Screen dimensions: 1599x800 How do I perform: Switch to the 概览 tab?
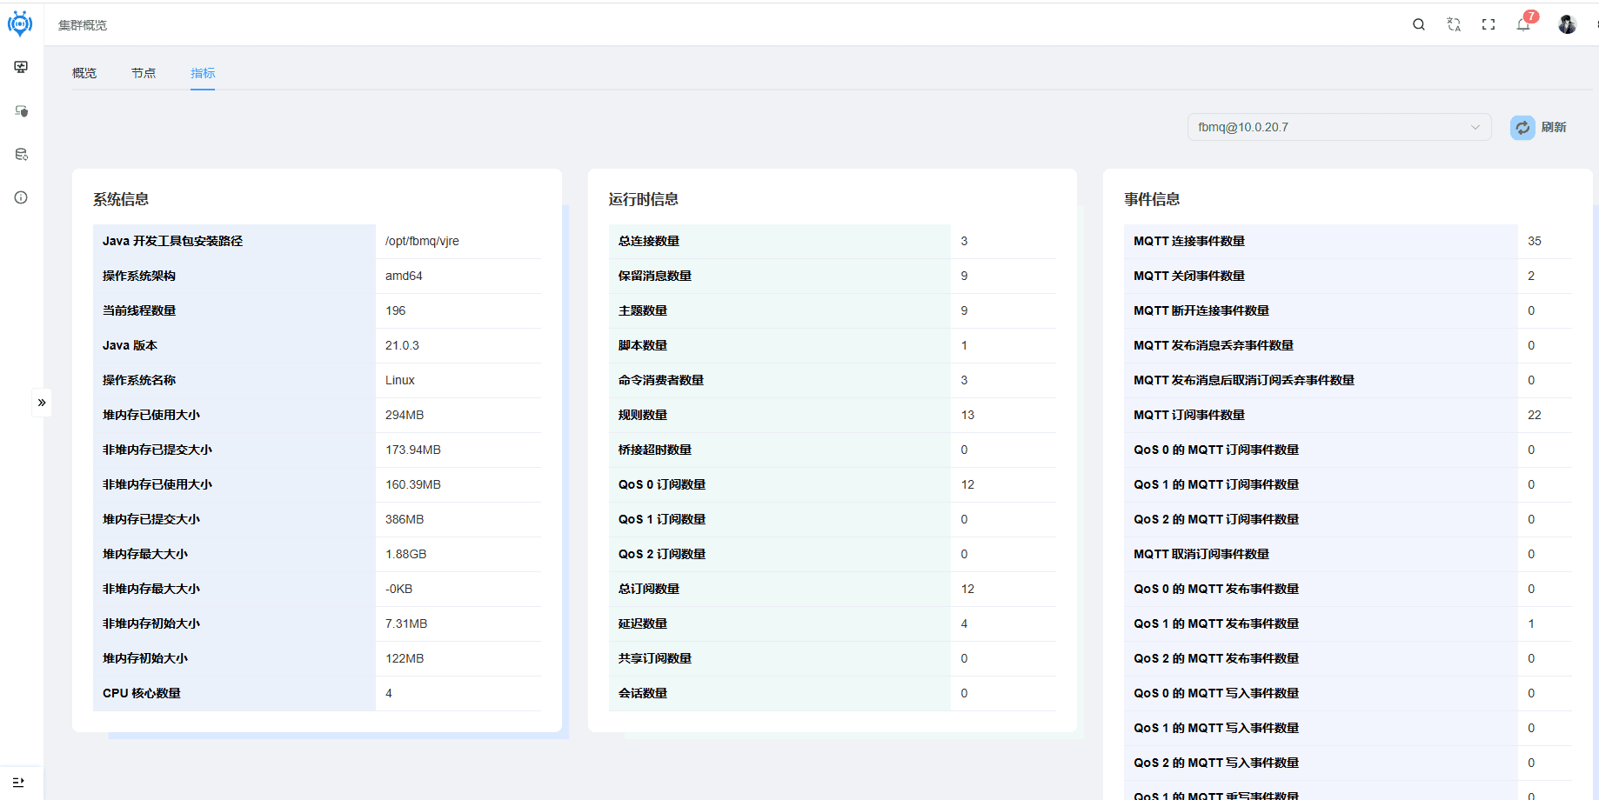[x=84, y=73]
